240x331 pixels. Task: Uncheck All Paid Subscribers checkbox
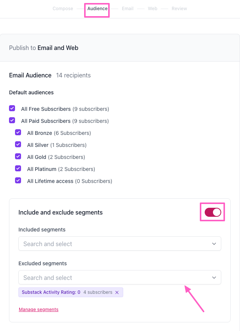[12, 120]
